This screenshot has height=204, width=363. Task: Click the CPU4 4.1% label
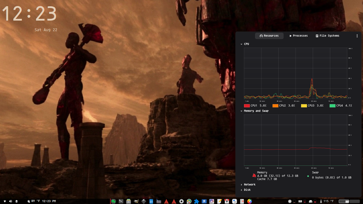[344, 106]
